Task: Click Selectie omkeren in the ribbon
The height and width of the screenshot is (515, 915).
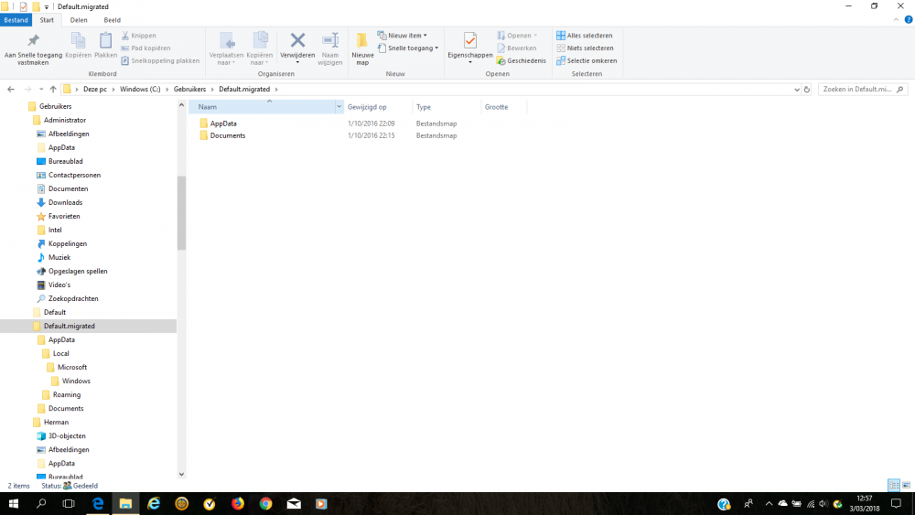Action: click(587, 60)
